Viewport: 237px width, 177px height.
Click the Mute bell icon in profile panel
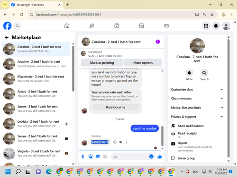[189, 73]
